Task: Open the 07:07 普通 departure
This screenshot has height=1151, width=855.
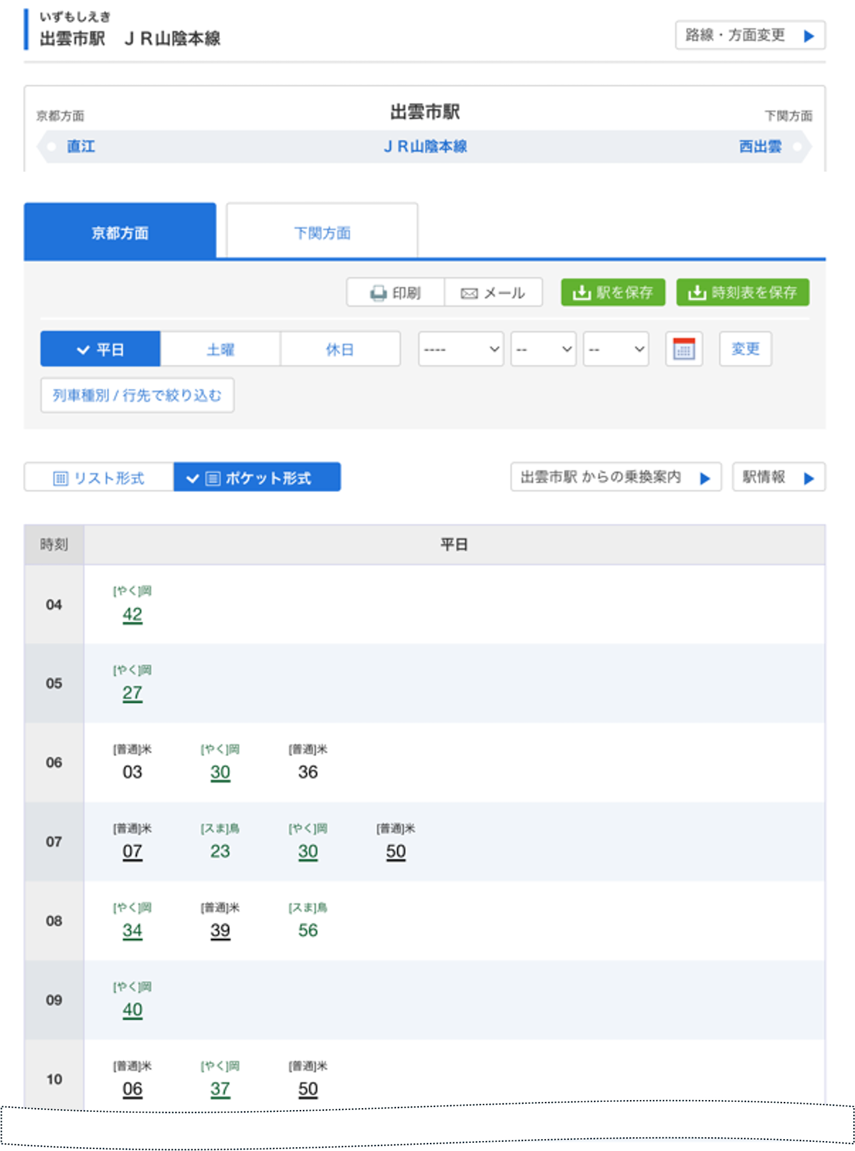Action: click(x=133, y=851)
